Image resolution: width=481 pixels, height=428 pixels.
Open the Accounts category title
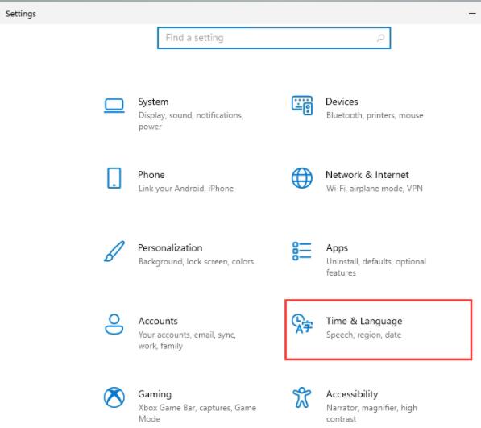[x=158, y=321]
